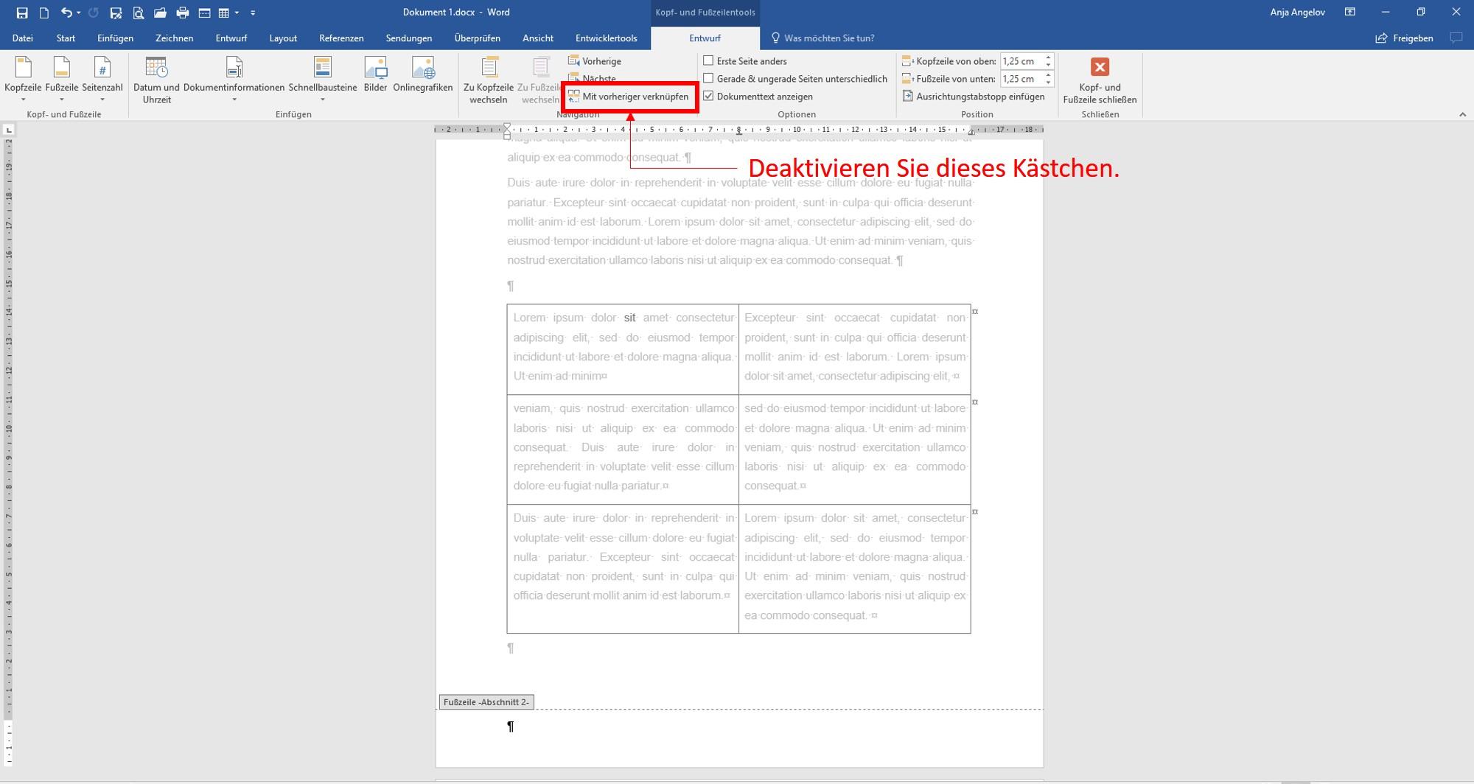Open the Entwicklertools tab

pos(607,38)
